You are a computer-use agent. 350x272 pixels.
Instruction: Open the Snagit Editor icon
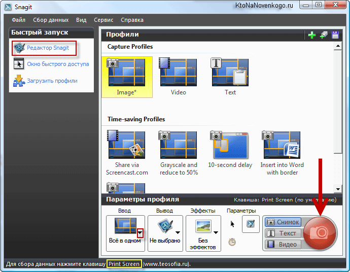pos(19,48)
